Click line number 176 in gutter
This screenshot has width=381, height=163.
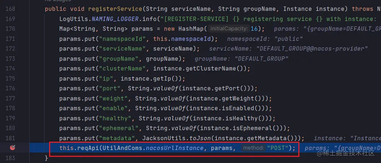point(10,89)
